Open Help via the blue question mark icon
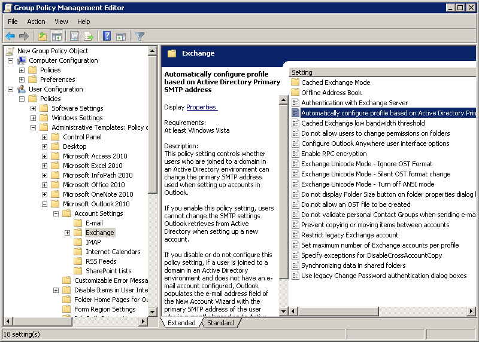The width and height of the screenshot is (479, 342). pos(107,36)
